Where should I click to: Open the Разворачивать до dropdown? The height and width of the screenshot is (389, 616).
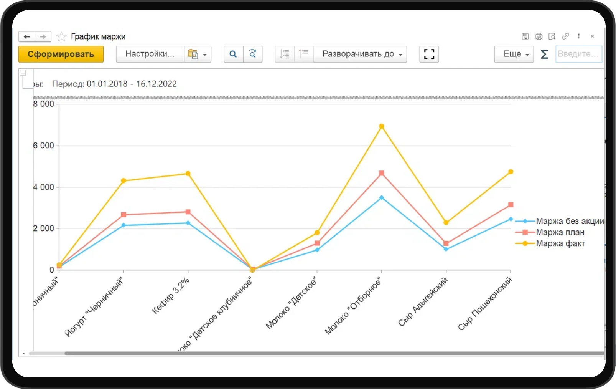click(x=361, y=54)
